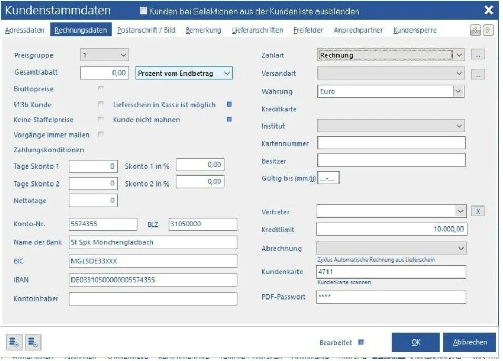This screenshot has height=361, width=503.
Task: Click the Gültig bis date field
Action: (x=328, y=178)
